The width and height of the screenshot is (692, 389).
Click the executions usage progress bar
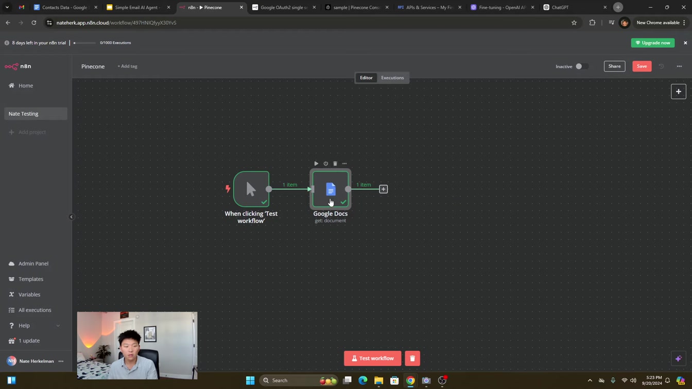(x=85, y=43)
